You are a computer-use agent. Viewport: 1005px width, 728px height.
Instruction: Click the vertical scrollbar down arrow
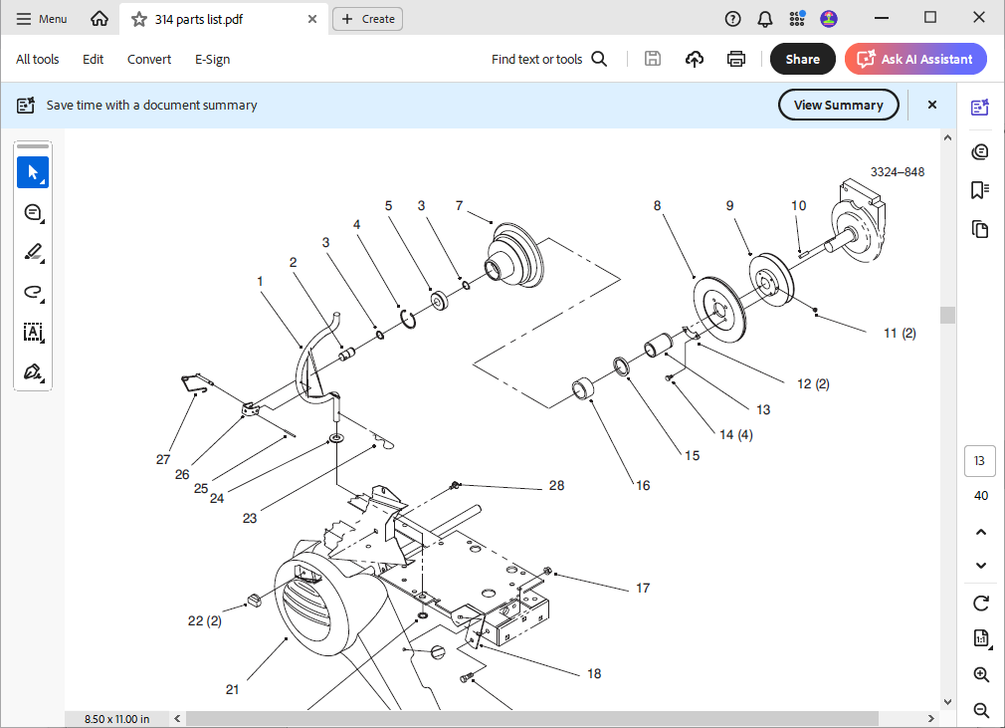948,702
